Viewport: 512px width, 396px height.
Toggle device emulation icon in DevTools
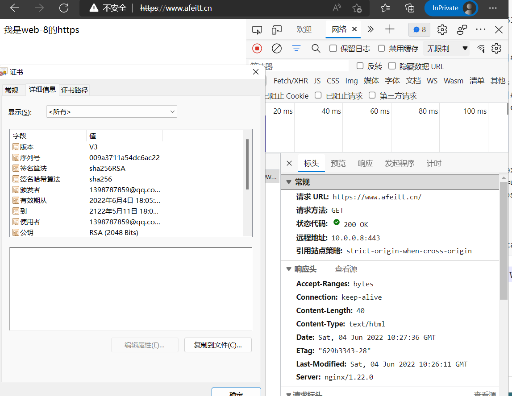point(277,29)
